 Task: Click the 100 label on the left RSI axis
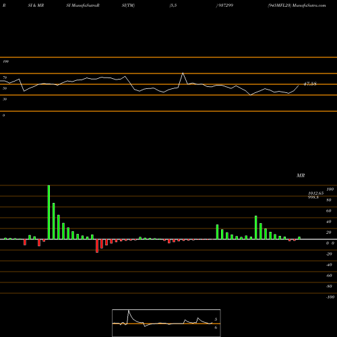5,61
